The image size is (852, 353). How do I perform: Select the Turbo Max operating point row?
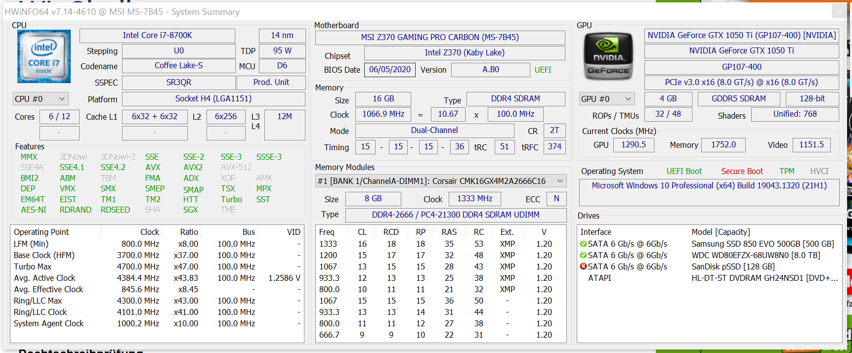tap(157, 266)
